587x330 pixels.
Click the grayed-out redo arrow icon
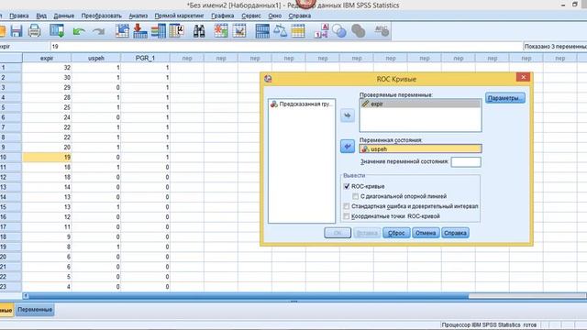pyautogui.click(x=99, y=31)
